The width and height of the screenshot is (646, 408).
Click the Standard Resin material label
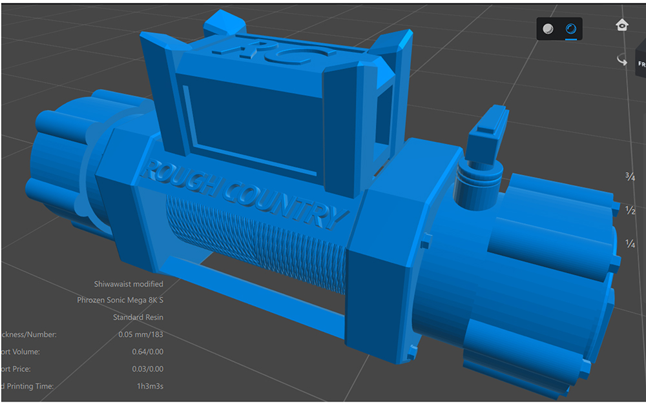tap(138, 318)
